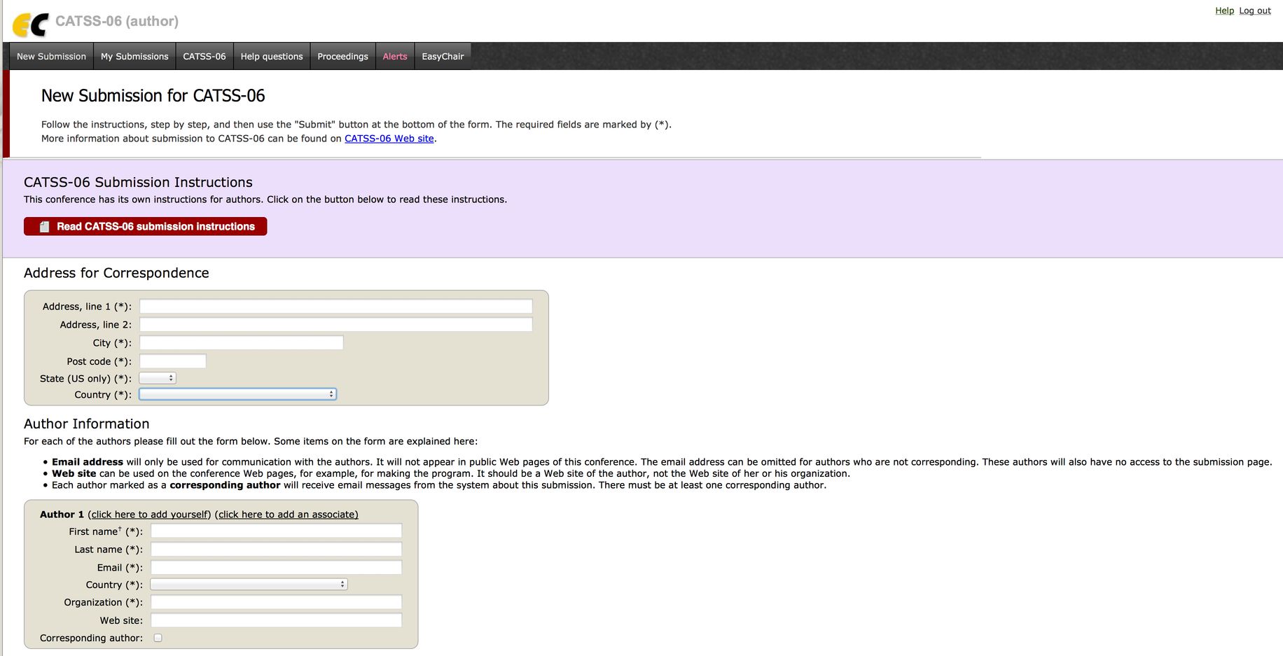Open the My Submissions menu tab

coord(134,57)
